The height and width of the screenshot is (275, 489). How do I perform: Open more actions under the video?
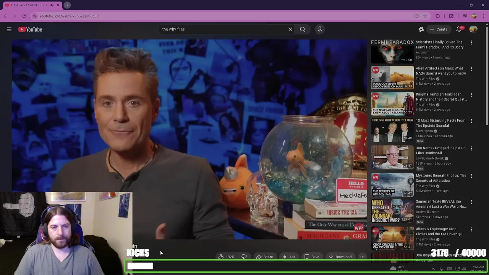click(362, 257)
